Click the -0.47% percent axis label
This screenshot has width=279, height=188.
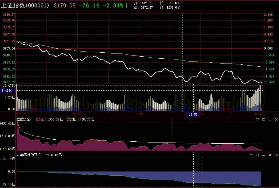click(269, 55)
